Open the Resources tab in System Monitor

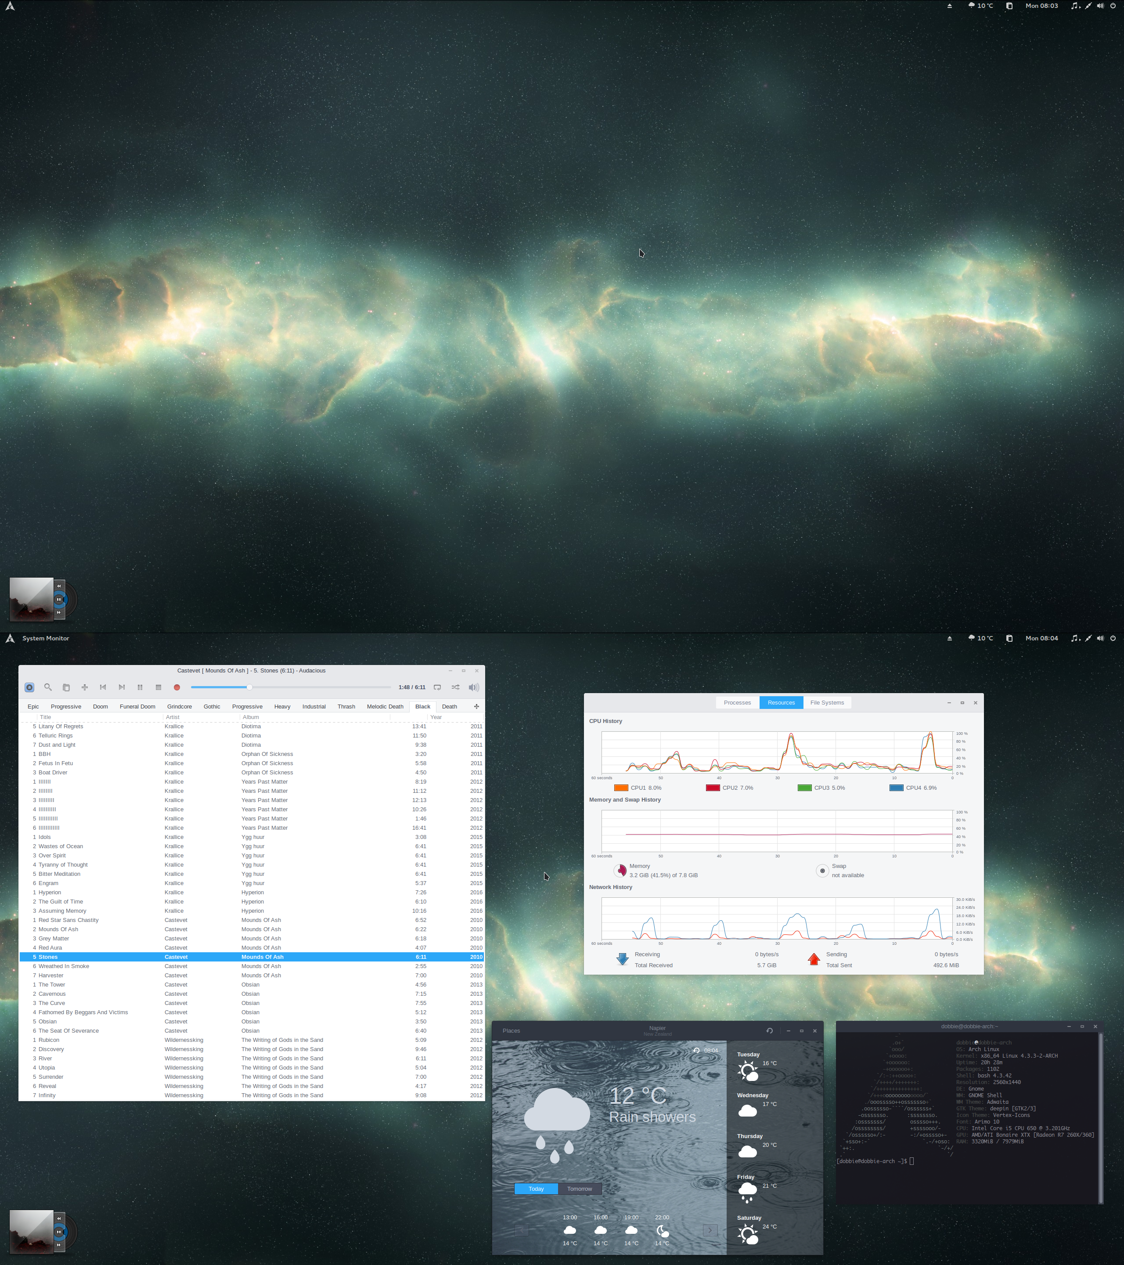tap(781, 702)
